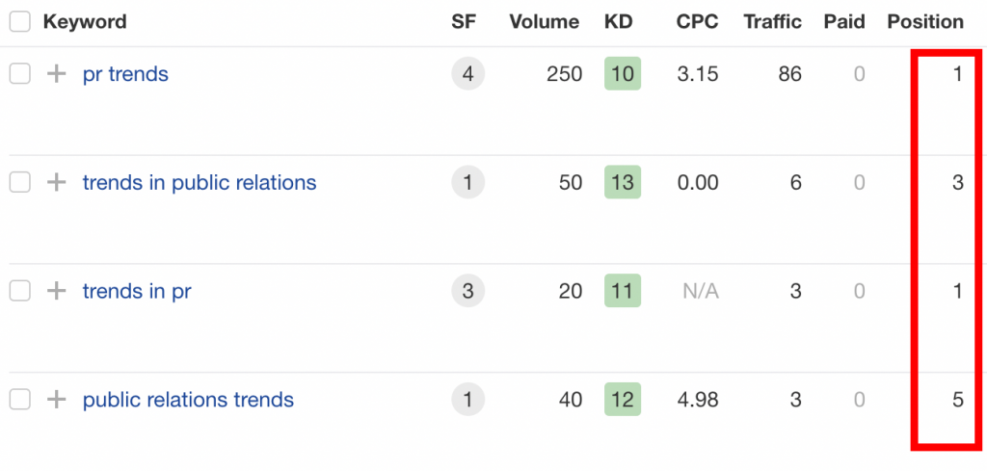
Task: Open the 'pr trends' keyword link
Action: tap(125, 75)
